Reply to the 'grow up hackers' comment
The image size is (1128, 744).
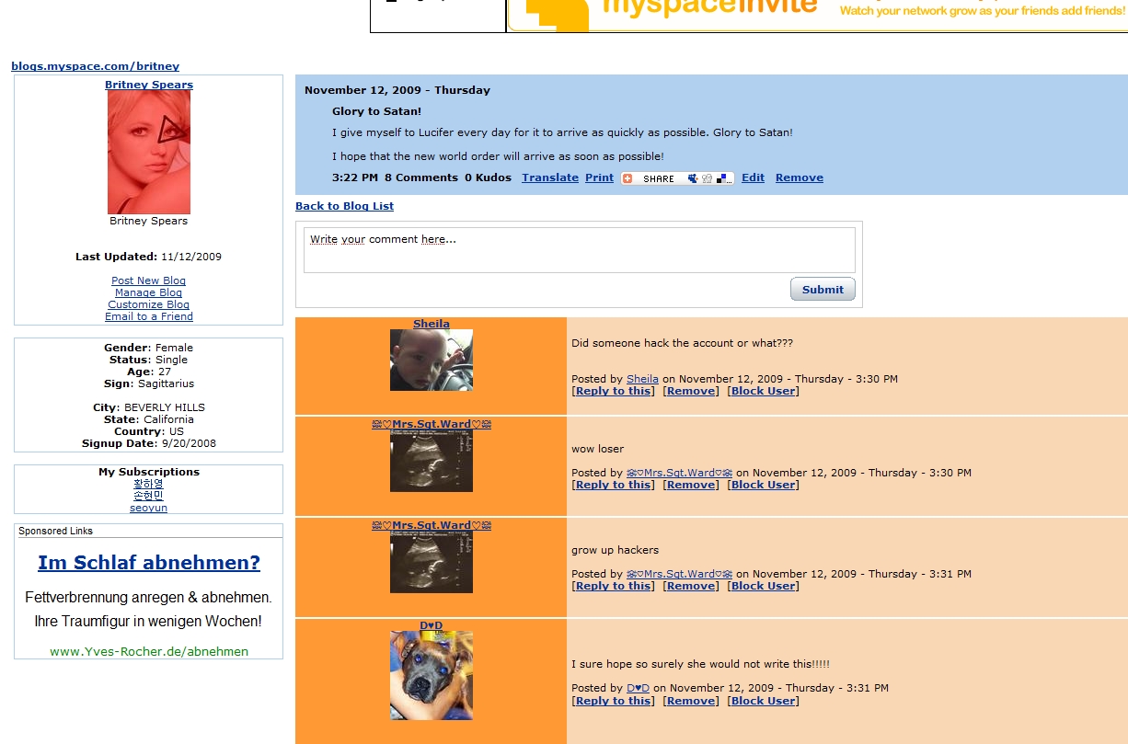click(613, 586)
